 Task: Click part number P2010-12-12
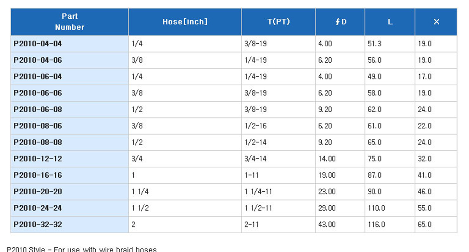point(38,159)
